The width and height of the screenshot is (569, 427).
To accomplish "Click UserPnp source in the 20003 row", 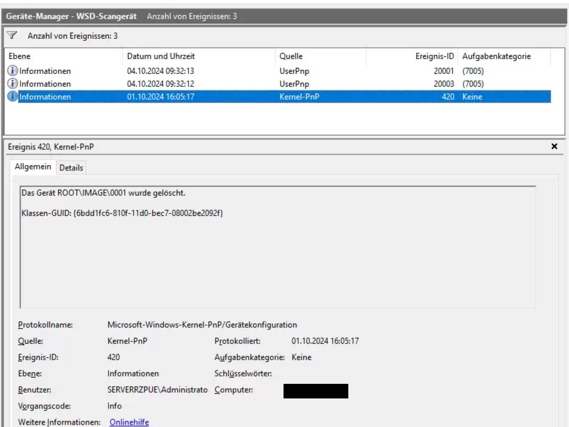I will point(294,84).
